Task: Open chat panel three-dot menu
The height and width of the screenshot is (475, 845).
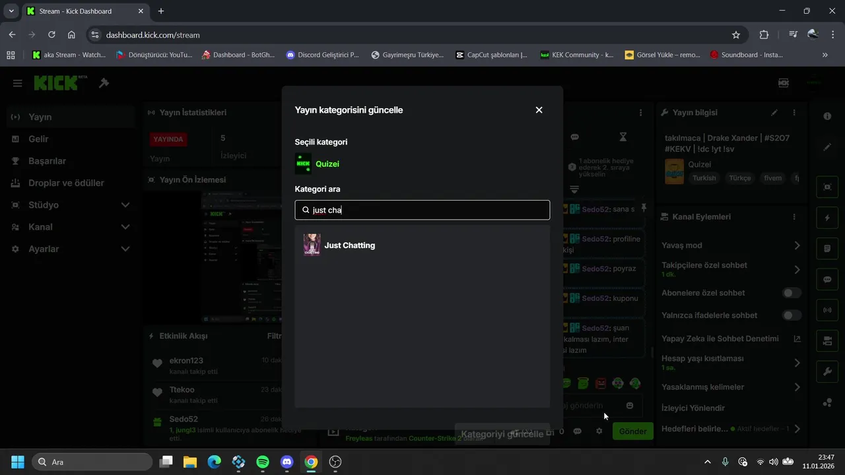Action: (x=640, y=113)
